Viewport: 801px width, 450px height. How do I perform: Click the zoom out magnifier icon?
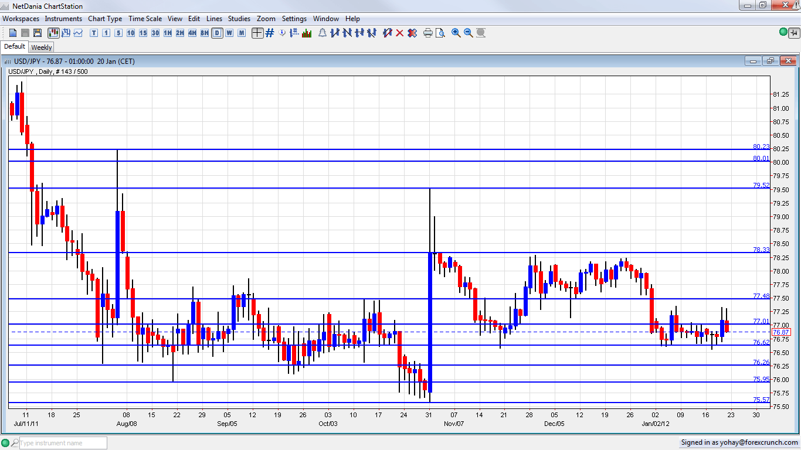(x=468, y=33)
